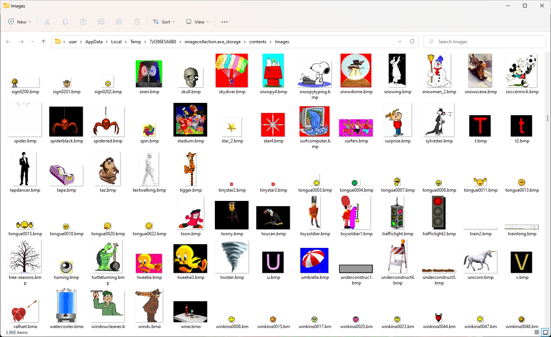Image resolution: width=551 pixels, height=337 pixels.
Task: Select soccermick.bmp file
Action: tap(522, 70)
